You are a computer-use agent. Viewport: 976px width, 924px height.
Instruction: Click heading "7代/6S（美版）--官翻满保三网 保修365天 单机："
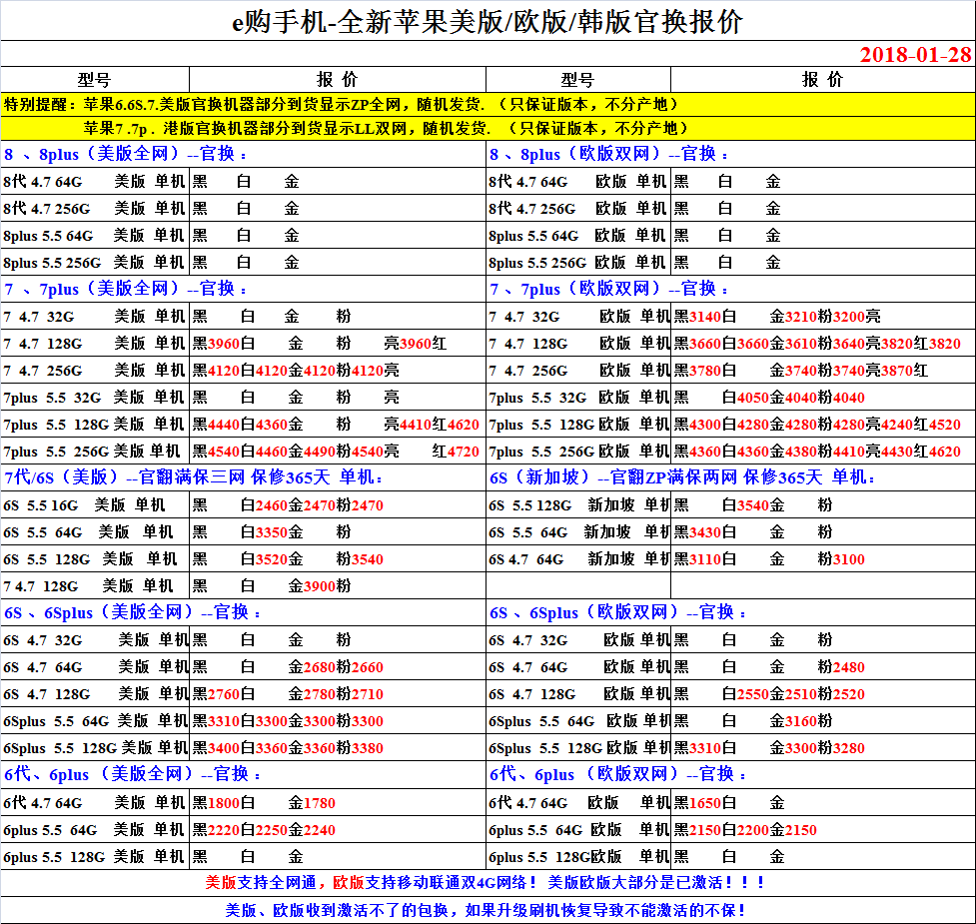click(x=194, y=477)
